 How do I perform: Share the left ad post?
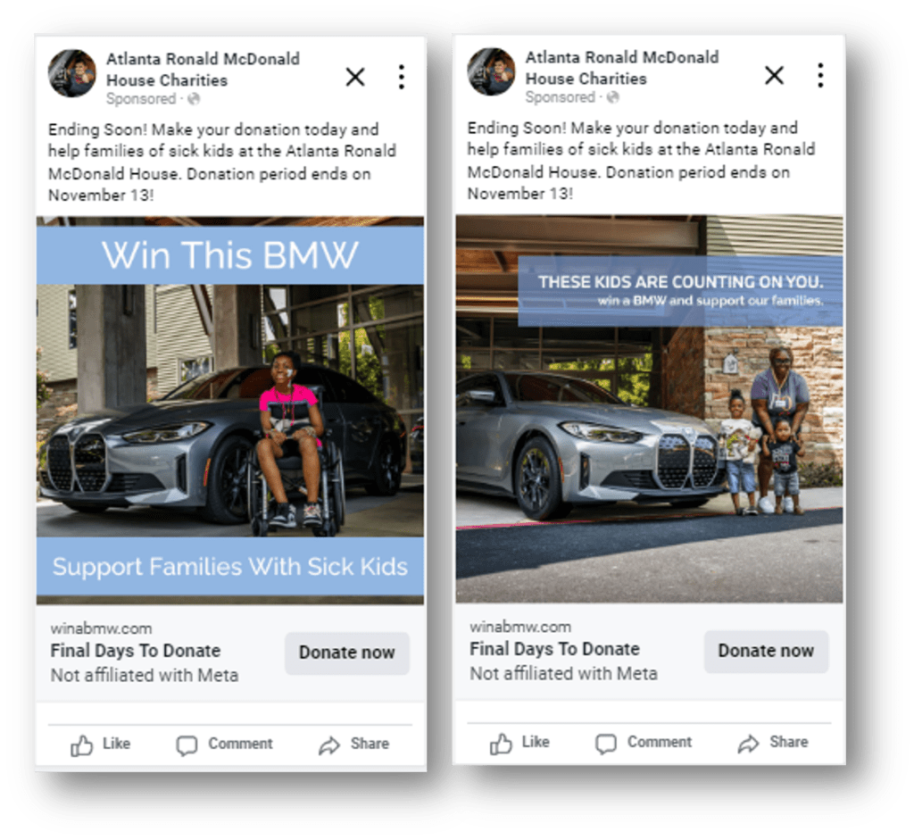tap(353, 744)
